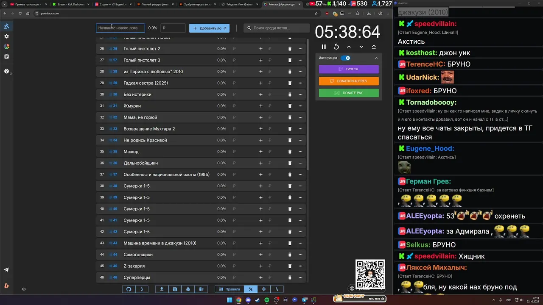This screenshot has height=305, width=543.
Task: Open more options for Суперперцы
Action: [x=300, y=277]
